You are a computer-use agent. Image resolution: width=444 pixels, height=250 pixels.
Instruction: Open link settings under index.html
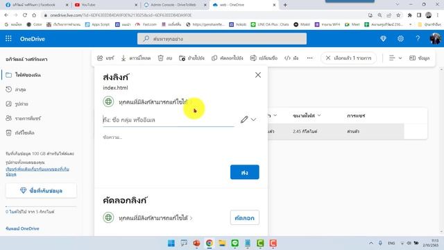(x=153, y=102)
